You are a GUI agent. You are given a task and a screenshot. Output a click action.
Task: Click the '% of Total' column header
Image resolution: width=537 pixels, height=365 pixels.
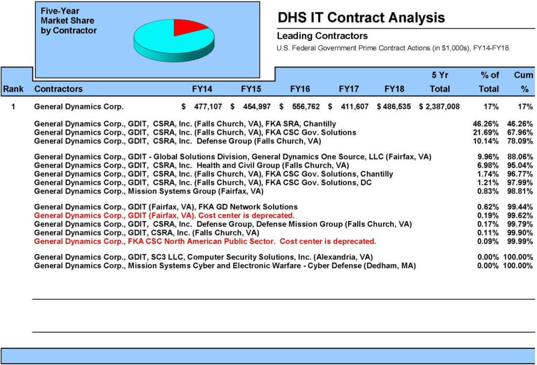tap(489, 82)
